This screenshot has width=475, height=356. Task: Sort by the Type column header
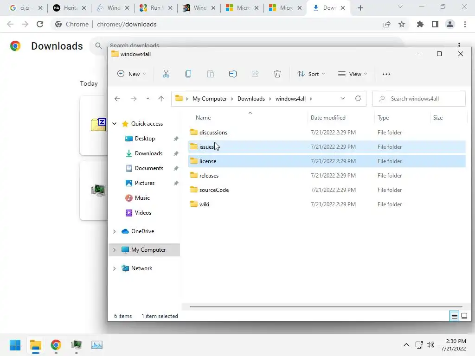[x=383, y=117]
